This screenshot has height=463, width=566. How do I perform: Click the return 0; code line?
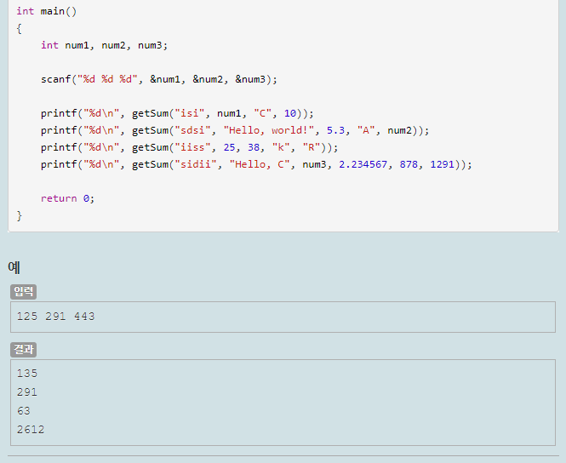click(x=67, y=198)
